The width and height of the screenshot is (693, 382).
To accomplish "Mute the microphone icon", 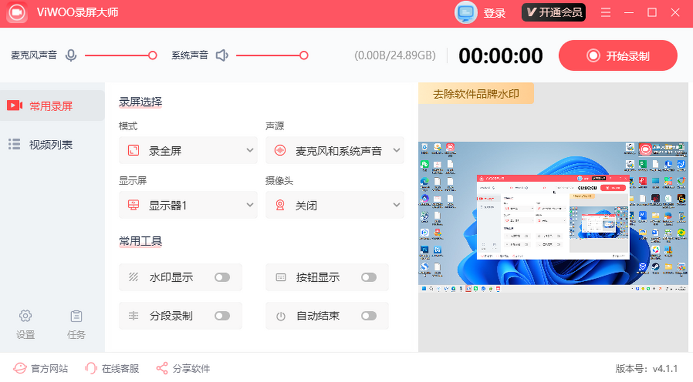I will pyautogui.click(x=71, y=55).
